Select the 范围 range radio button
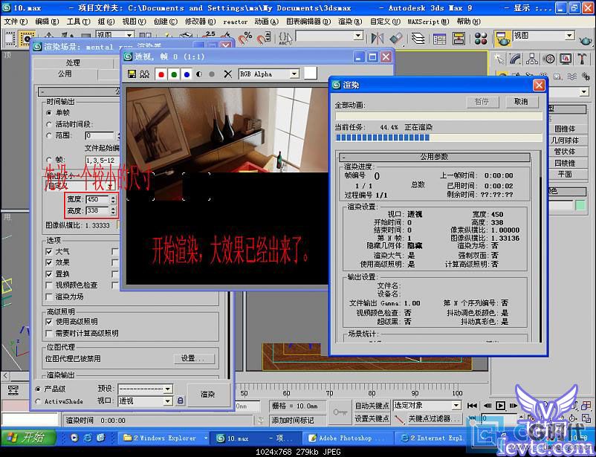This screenshot has height=457, width=596. pos(48,135)
